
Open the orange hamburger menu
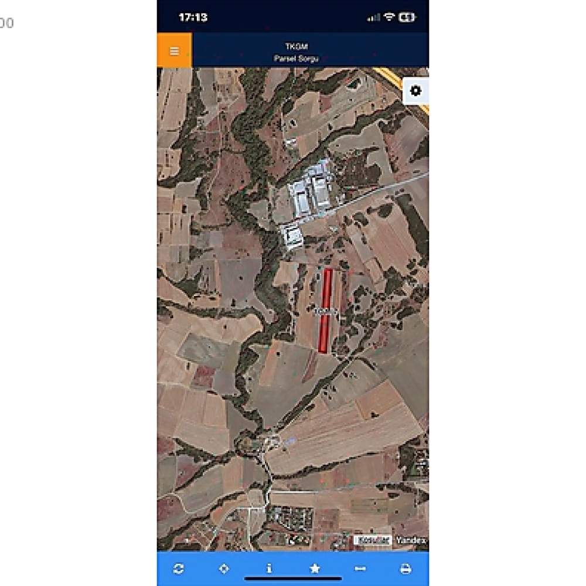174,50
